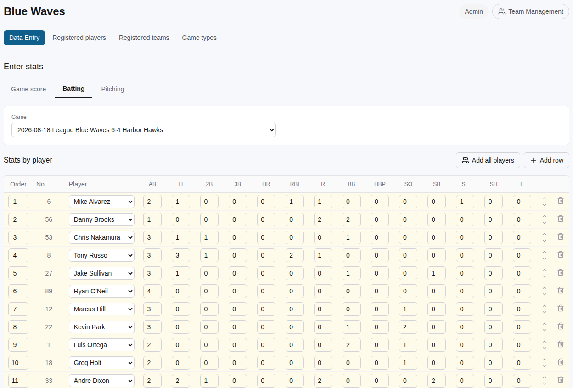Delete the Mike Alvarez row
This screenshot has width=573, height=388.
click(561, 201)
